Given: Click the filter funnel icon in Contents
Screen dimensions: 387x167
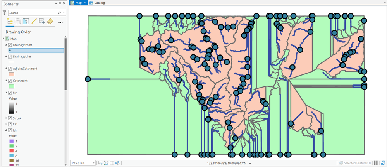Looking at the screenshot, I should point(4,13).
